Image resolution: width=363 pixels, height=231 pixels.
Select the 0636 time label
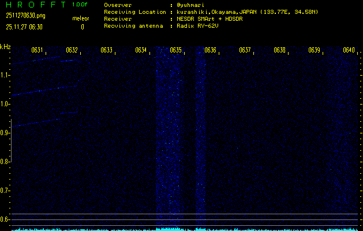click(210, 50)
